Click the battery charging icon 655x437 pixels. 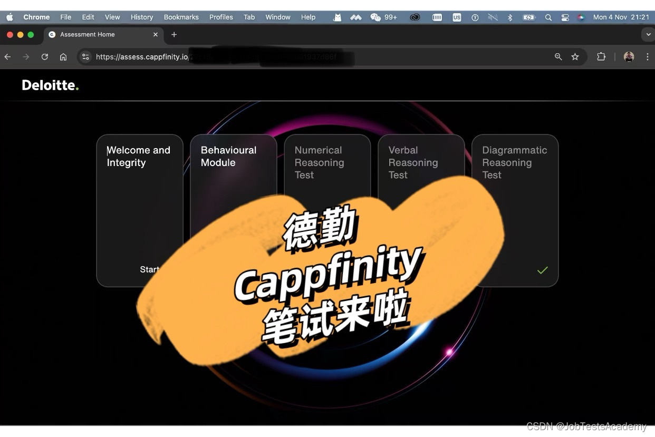(529, 17)
